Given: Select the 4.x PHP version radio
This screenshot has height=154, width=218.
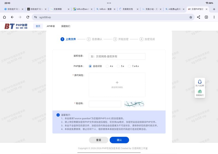Looking at the screenshot, I should point(107,66).
